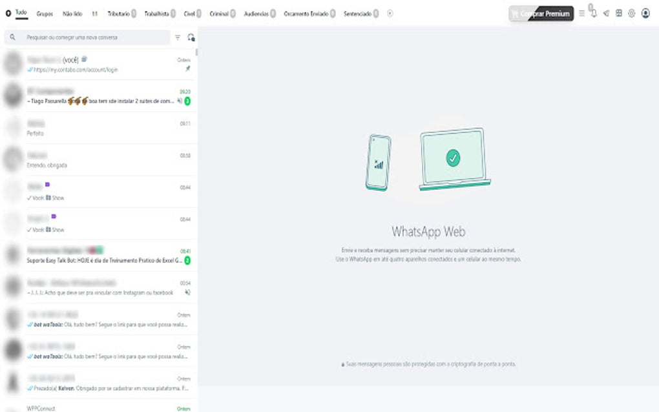659x412 pixels.
Task: Click the grid layout icon near settings
Action: [x=618, y=13]
